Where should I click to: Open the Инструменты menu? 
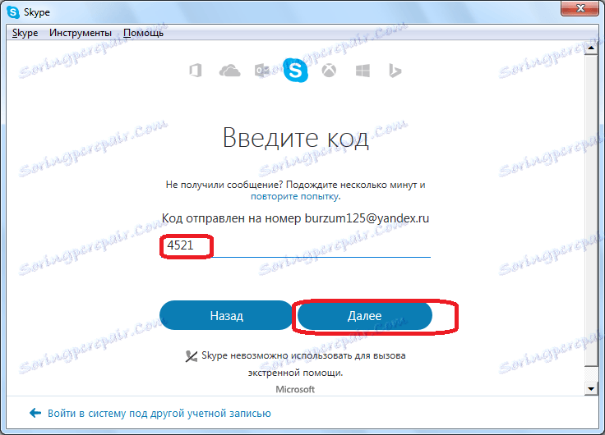(x=81, y=33)
